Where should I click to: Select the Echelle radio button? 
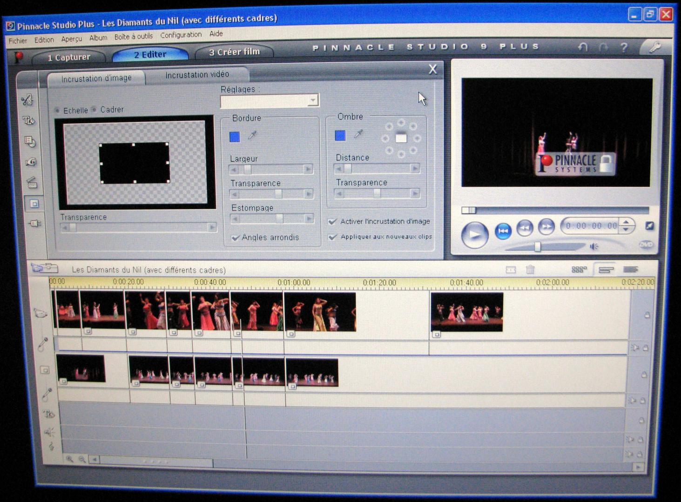[57, 110]
